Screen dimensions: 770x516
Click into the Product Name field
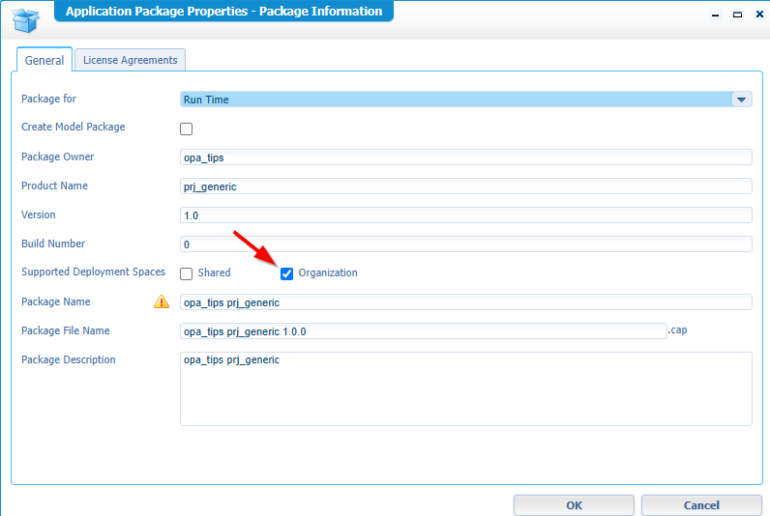pos(465,186)
